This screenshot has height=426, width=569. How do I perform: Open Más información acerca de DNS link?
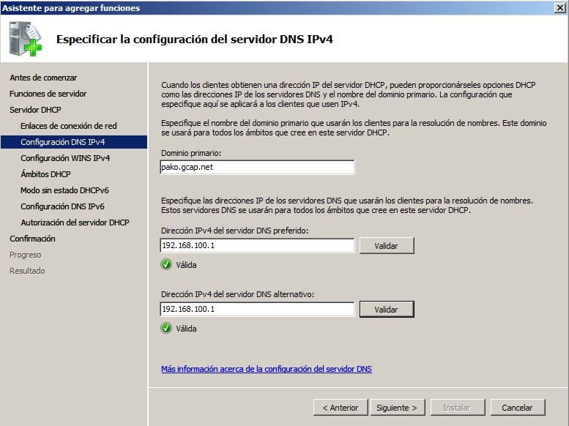point(267,369)
